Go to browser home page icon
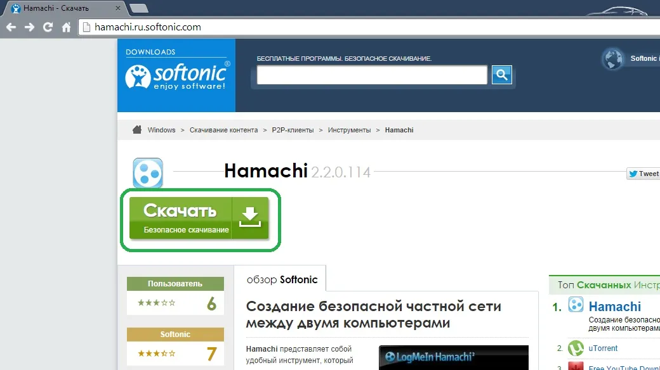 click(x=66, y=27)
